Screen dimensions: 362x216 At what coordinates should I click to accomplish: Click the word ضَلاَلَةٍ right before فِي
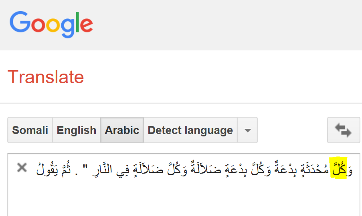tap(147, 169)
